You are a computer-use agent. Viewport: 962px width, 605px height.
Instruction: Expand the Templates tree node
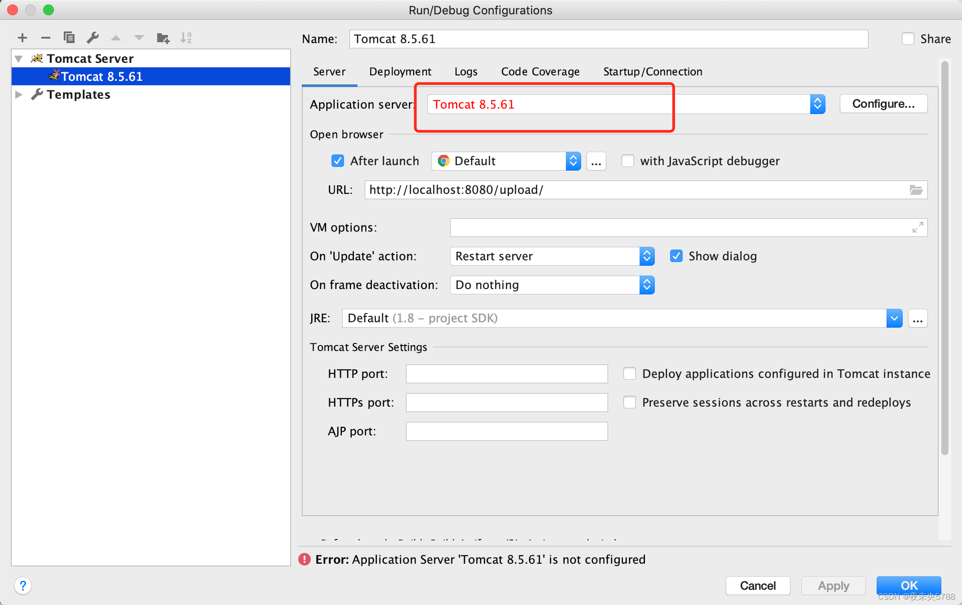click(19, 95)
